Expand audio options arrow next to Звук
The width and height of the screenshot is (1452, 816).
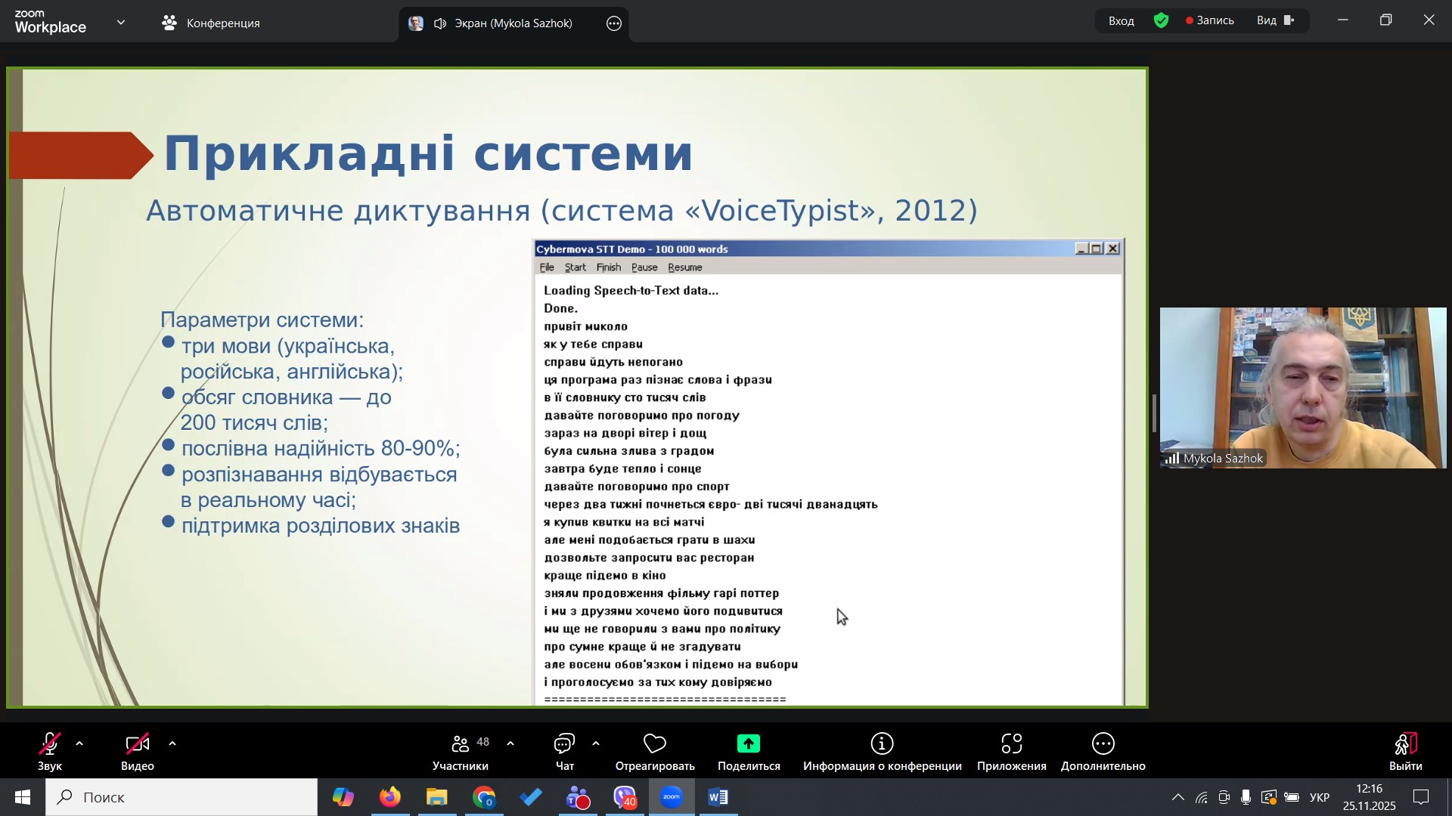[x=79, y=744]
